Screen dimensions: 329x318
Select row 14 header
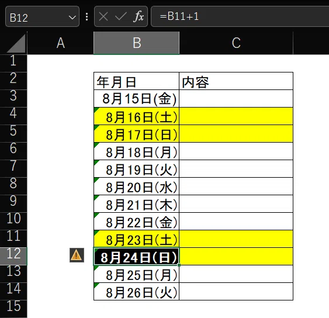pyautogui.click(x=13, y=291)
